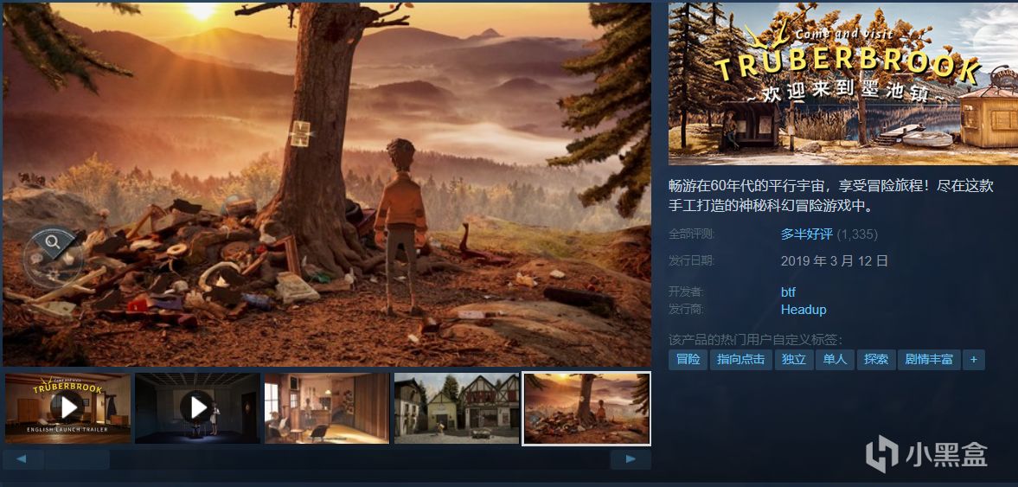Click the 该产品的热门用户自定义标签 heading
The image size is (1018, 487).
coord(756,340)
